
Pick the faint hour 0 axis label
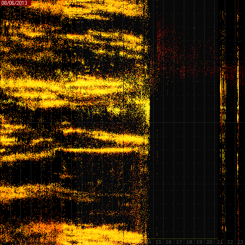(5, 242)
